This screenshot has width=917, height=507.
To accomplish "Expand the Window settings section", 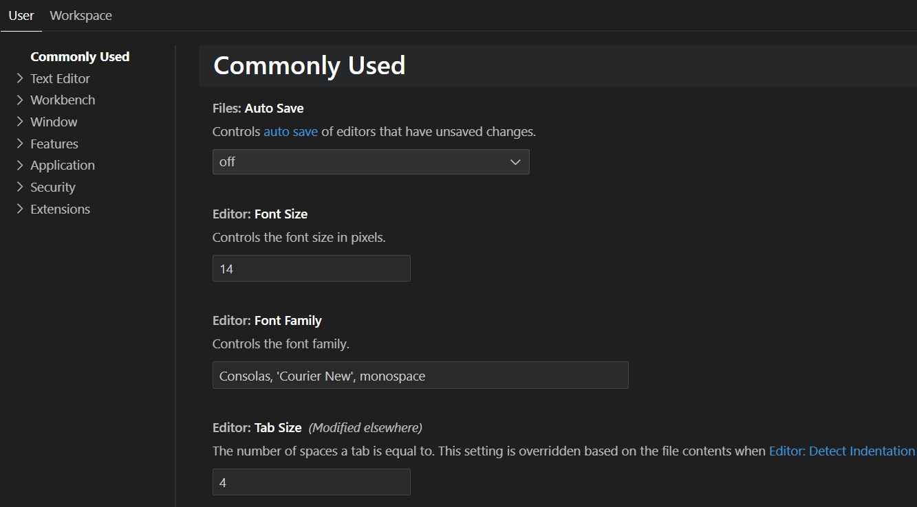I will [54, 122].
